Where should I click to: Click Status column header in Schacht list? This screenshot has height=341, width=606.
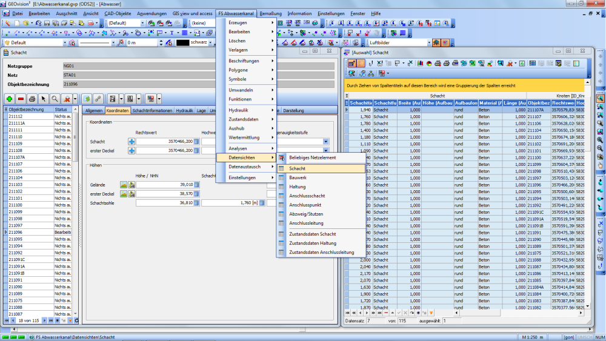coord(62,109)
